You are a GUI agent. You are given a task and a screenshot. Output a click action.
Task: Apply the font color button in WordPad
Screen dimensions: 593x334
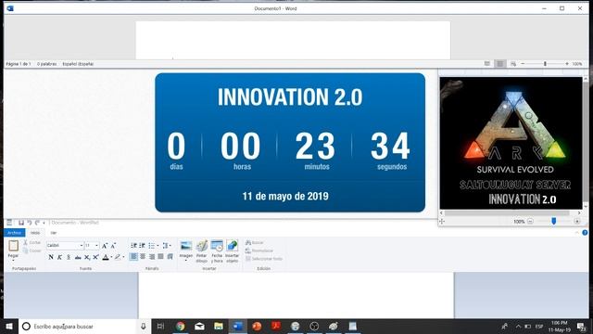tap(106, 257)
